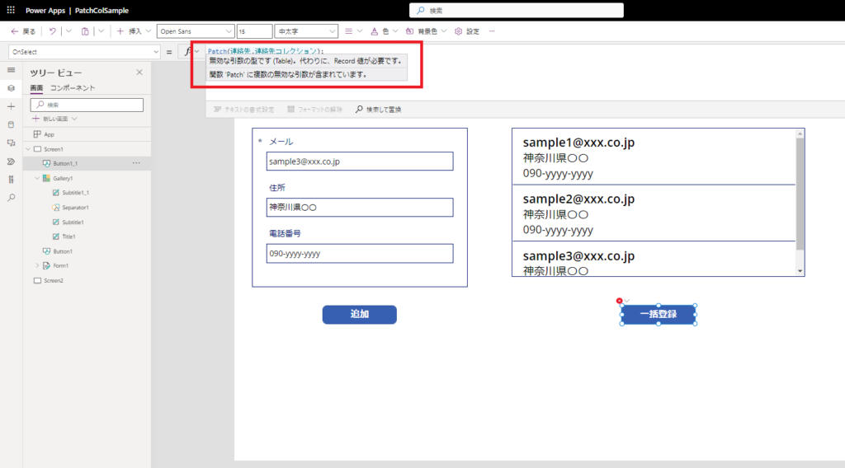Click the font size field showing 15
The width and height of the screenshot is (845, 468).
pos(254,31)
